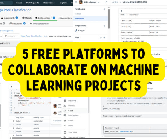Click the Kaggle integration icon
The image size is (167, 139).
[x=76, y=31]
